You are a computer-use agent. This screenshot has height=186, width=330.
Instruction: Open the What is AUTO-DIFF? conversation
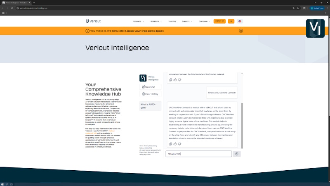[x=150, y=106]
